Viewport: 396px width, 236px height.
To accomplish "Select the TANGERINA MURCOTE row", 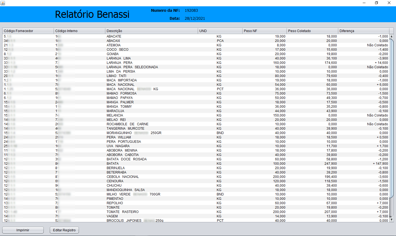I will pos(196,129).
